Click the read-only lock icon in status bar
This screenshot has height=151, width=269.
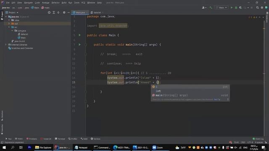(x=266, y=142)
